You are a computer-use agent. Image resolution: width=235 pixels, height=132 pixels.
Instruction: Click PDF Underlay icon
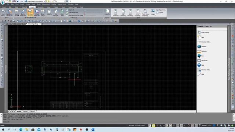coord(123,12)
